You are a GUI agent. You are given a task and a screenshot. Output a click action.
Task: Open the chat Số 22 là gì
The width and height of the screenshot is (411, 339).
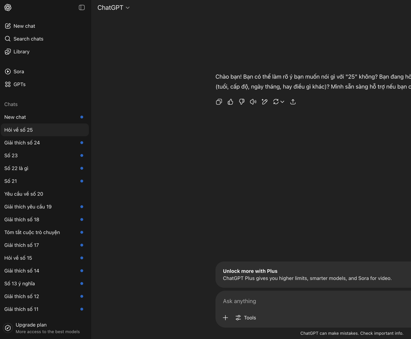tap(45, 168)
